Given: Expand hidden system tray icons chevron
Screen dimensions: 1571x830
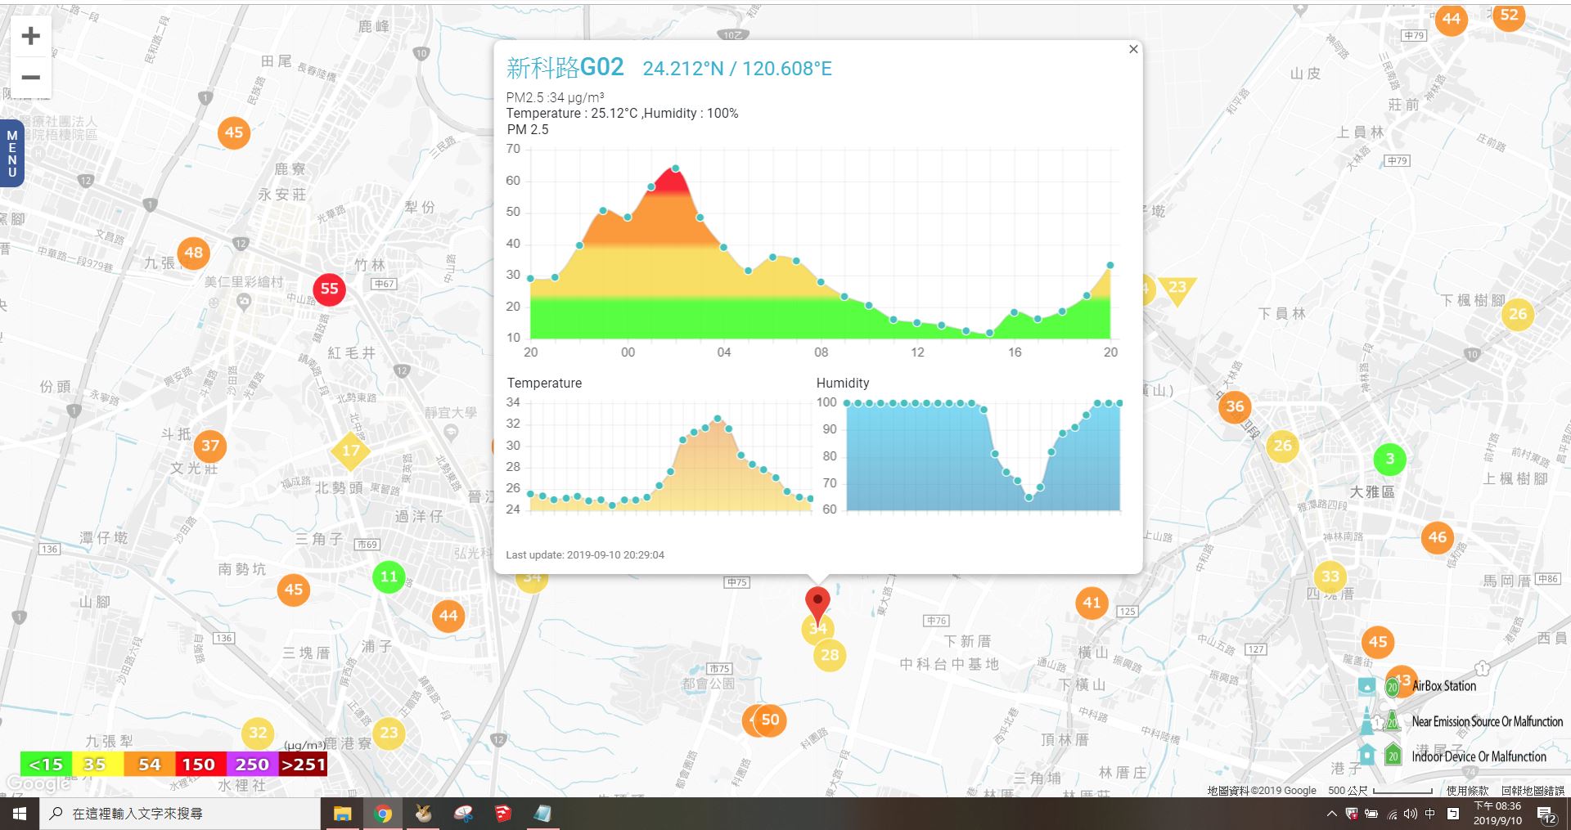Looking at the screenshot, I should (x=1331, y=814).
